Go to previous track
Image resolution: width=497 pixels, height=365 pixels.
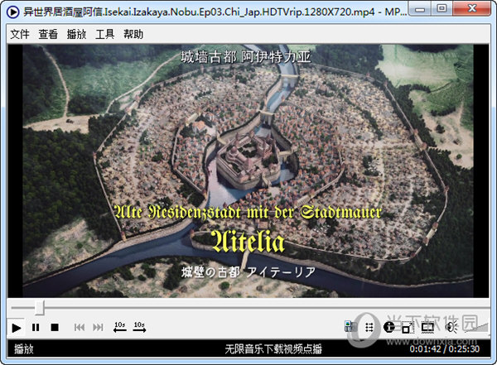point(80,327)
